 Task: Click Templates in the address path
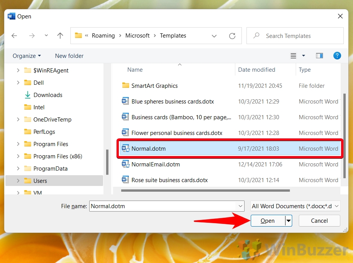tap(173, 36)
